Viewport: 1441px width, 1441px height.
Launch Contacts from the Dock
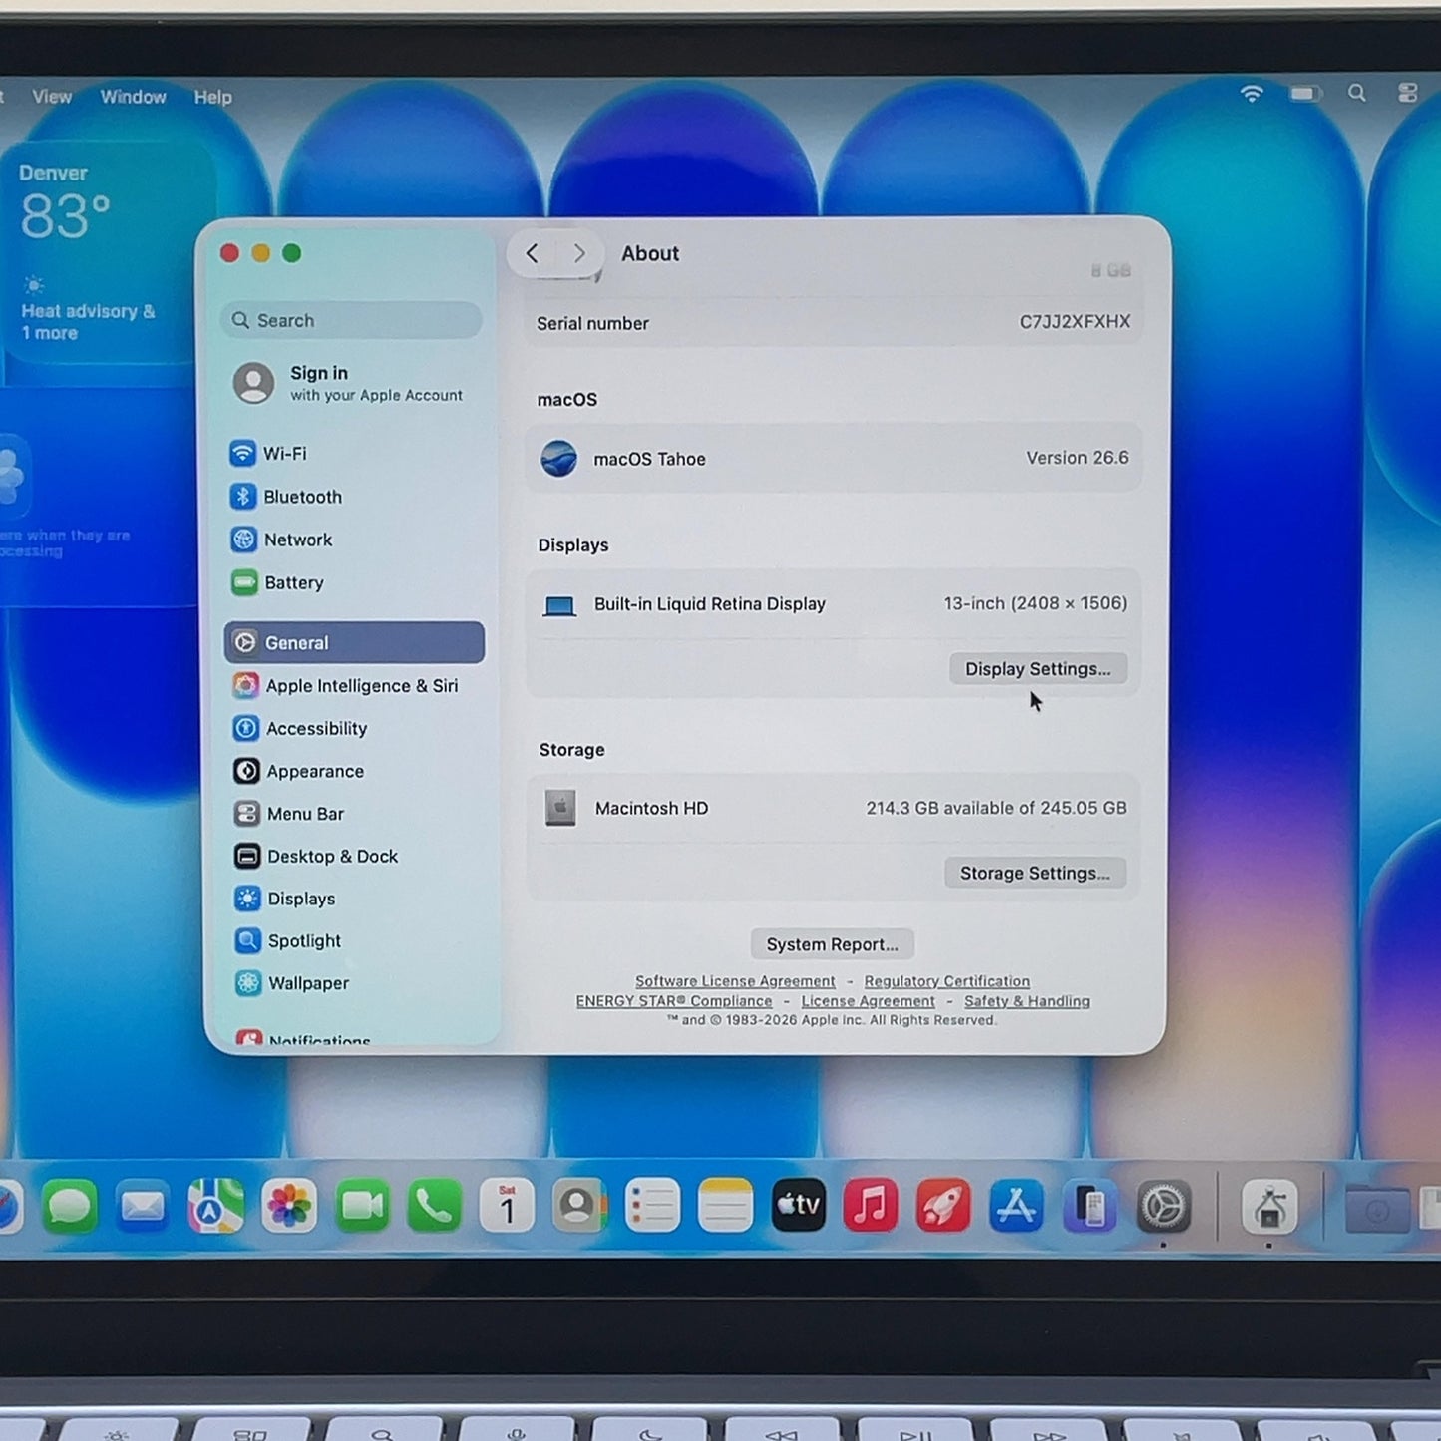579,1206
